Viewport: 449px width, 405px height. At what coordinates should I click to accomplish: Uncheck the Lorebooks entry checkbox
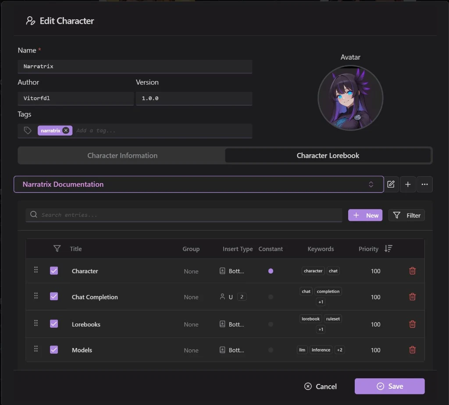(54, 324)
